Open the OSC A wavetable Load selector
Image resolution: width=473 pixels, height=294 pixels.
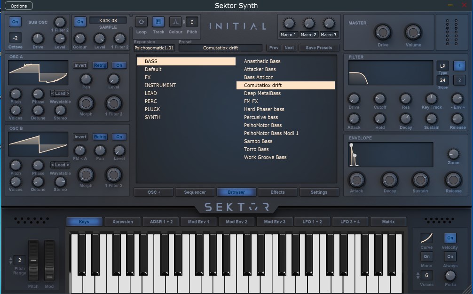pos(60,93)
